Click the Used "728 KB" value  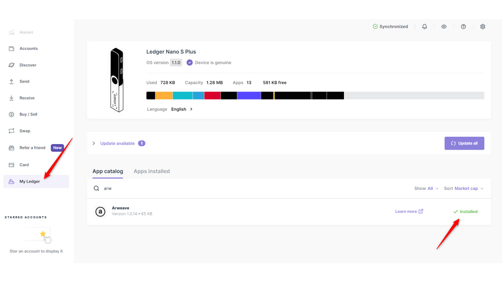pos(167,83)
